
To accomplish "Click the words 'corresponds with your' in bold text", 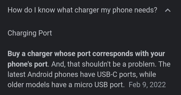I will (x=129, y=54).
